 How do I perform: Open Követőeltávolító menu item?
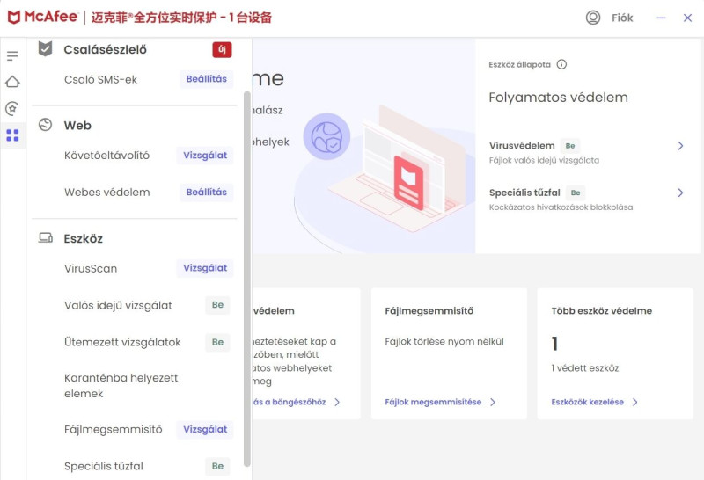pos(106,156)
